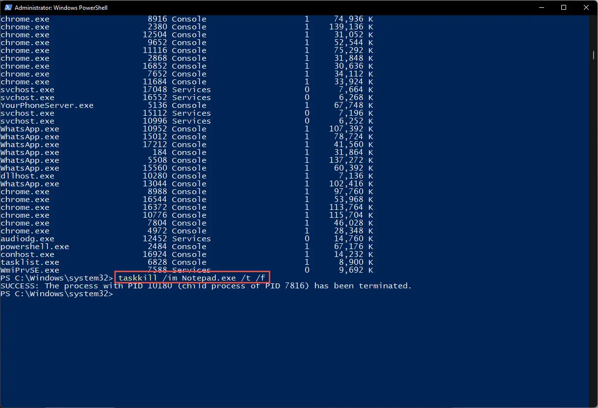Select WhatsApp.exe PID 10952
This screenshot has width=598, height=408.
155,129
